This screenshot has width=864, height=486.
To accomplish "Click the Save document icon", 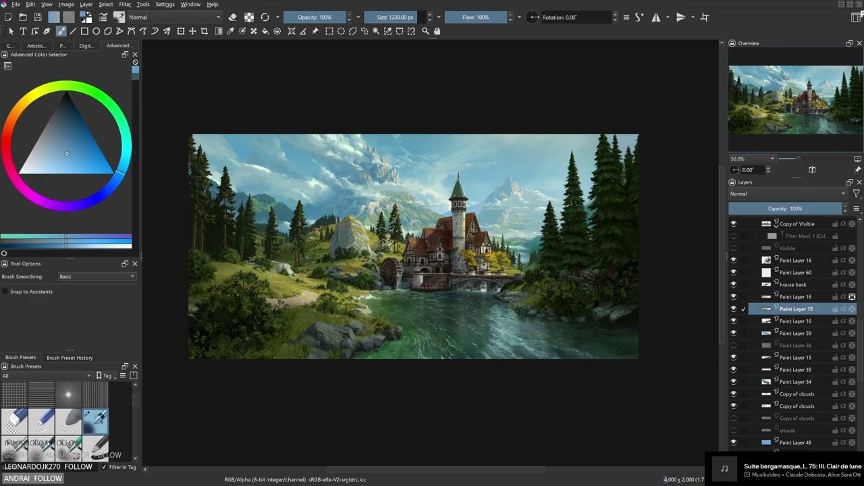I will click(37, 17).
